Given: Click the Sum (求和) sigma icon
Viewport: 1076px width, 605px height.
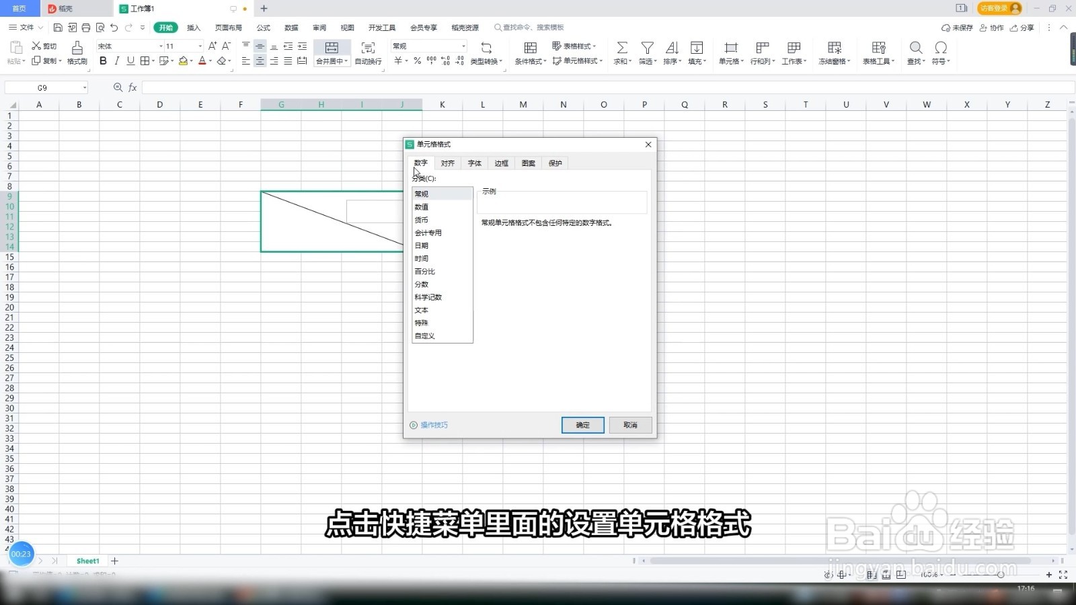Looking at the screenshot, I should tap(622, 48).
